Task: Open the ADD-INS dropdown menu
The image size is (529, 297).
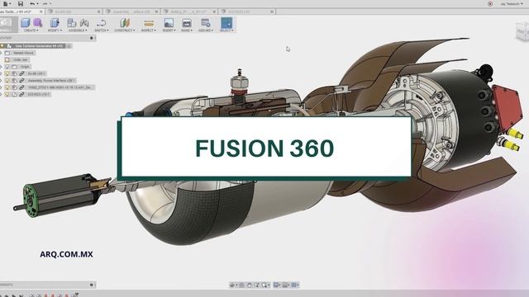Action: click(x=206, y=31)
